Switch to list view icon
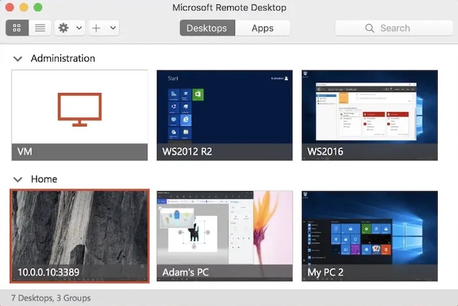 coord(40,28)
